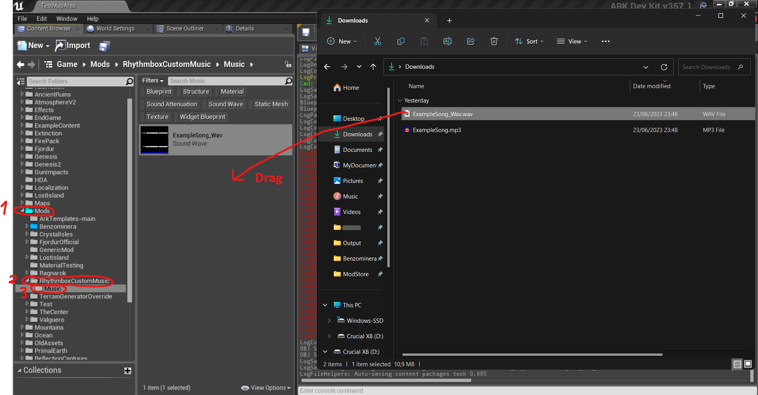Open View Options dropdown
This screenshot has width=758, height=395.
266,388
